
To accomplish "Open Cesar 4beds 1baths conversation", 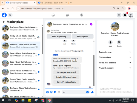I will point(21,55).
